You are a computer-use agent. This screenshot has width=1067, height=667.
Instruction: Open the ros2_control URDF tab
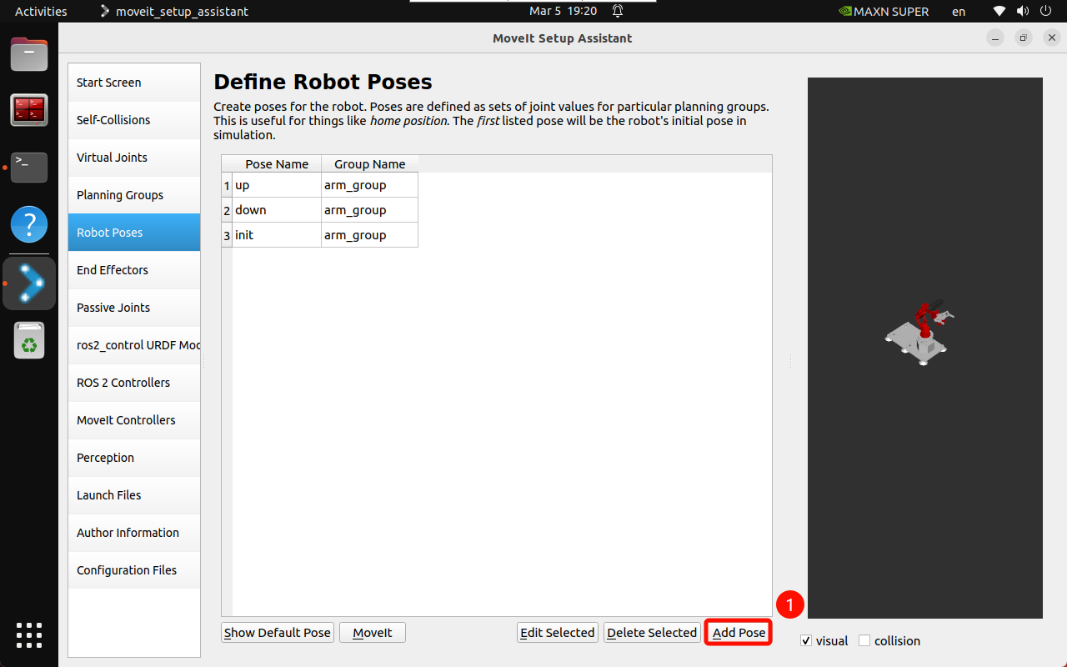pos(134,345)
